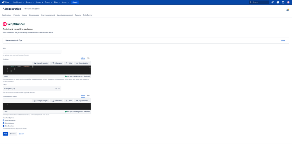The image size is (292, 144).
Task: Click the '3 lines' status text
Action: 6,76
